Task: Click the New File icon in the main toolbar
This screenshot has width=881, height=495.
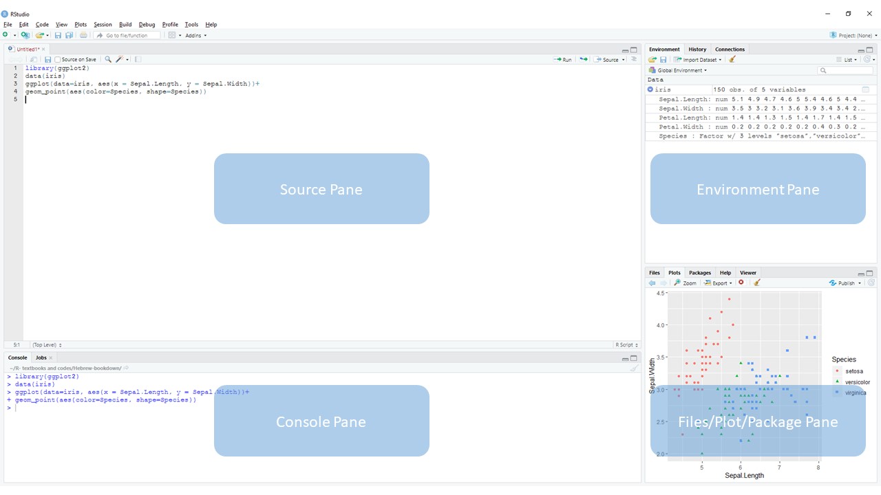Action: coord(6,35)
